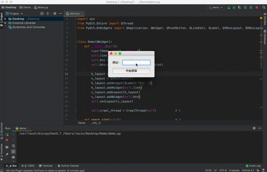Open the demo run configuration dropdown
267x172 pixels.
[x=216, y=7]
